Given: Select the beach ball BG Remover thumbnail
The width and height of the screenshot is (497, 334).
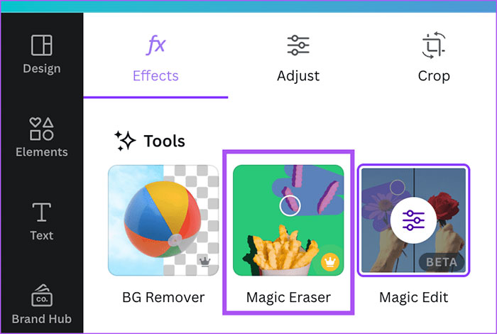Looking at the screenshot, I should click(163, 220).
